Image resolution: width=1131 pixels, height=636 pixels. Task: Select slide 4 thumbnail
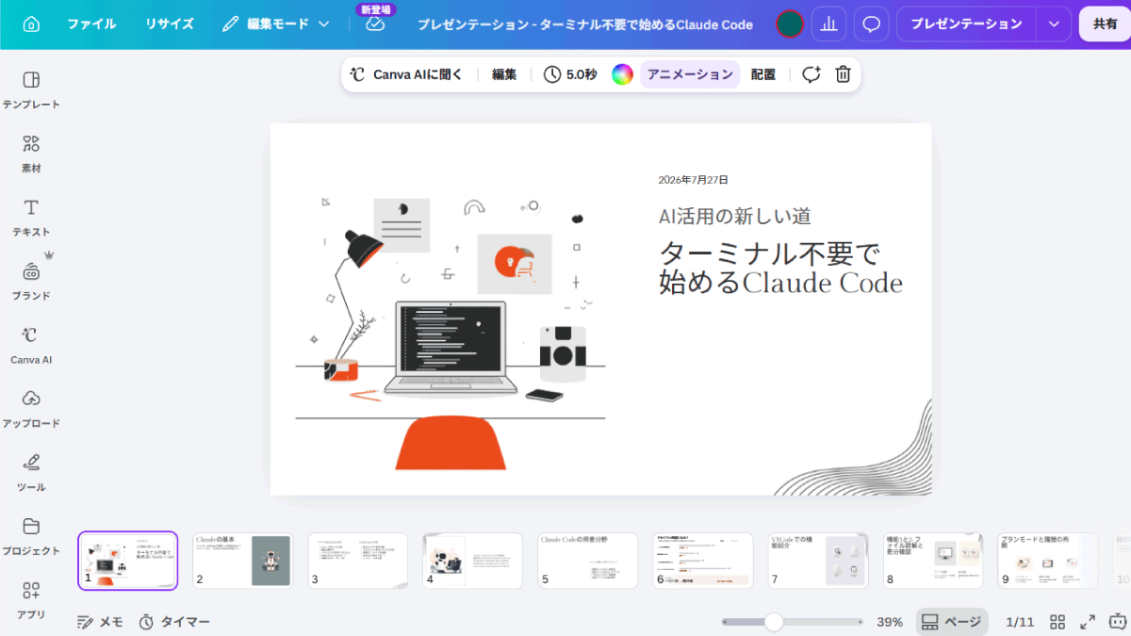(473, 561)
